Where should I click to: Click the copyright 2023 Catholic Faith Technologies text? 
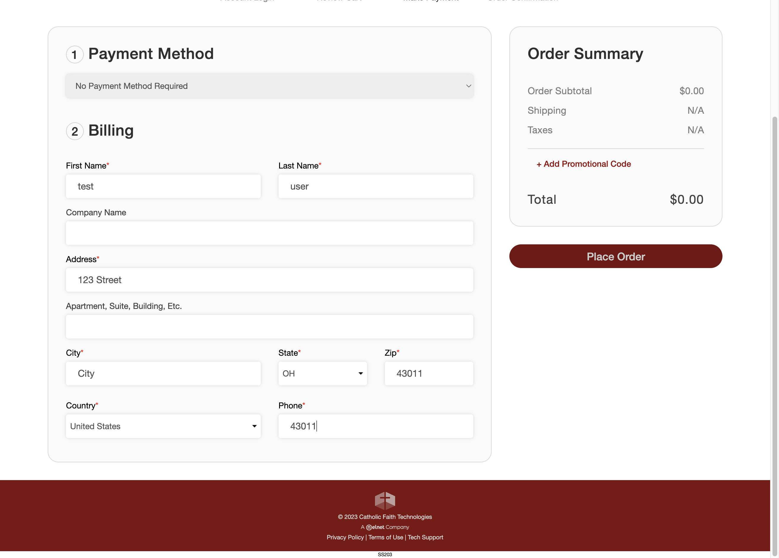[x=385, y=517]
